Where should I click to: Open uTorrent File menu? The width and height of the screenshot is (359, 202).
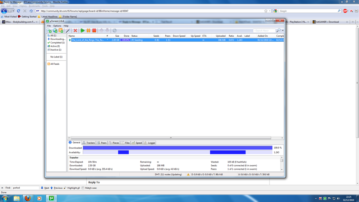tap(49, 26)
